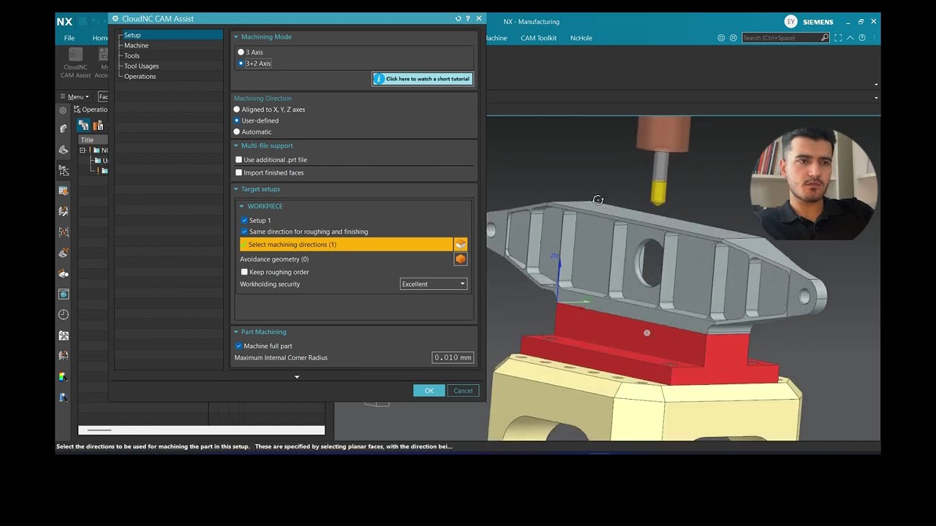Uncheck the Setup 1 checkbox
This screenshot has height=526, width=936.
pos(244,221)
